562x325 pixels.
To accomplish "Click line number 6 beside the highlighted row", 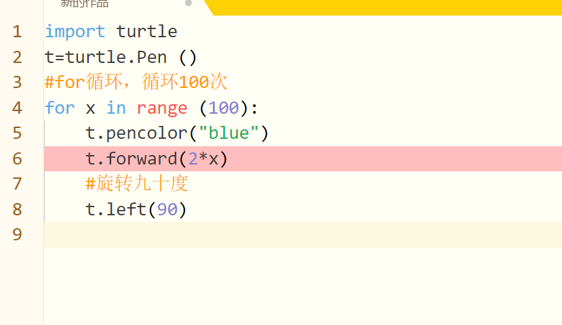I will 17,158.
